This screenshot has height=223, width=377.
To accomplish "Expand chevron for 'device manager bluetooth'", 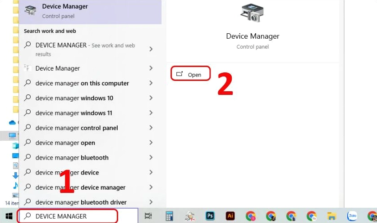I will [151, 157].
